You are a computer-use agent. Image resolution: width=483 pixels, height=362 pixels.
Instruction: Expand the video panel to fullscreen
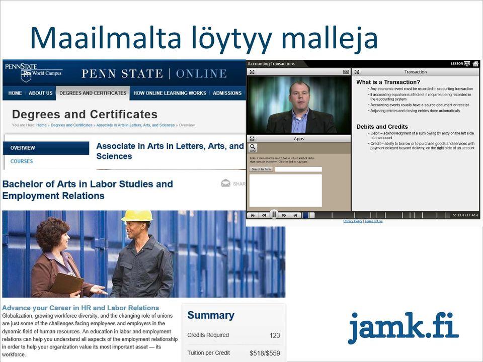[252, 72]
